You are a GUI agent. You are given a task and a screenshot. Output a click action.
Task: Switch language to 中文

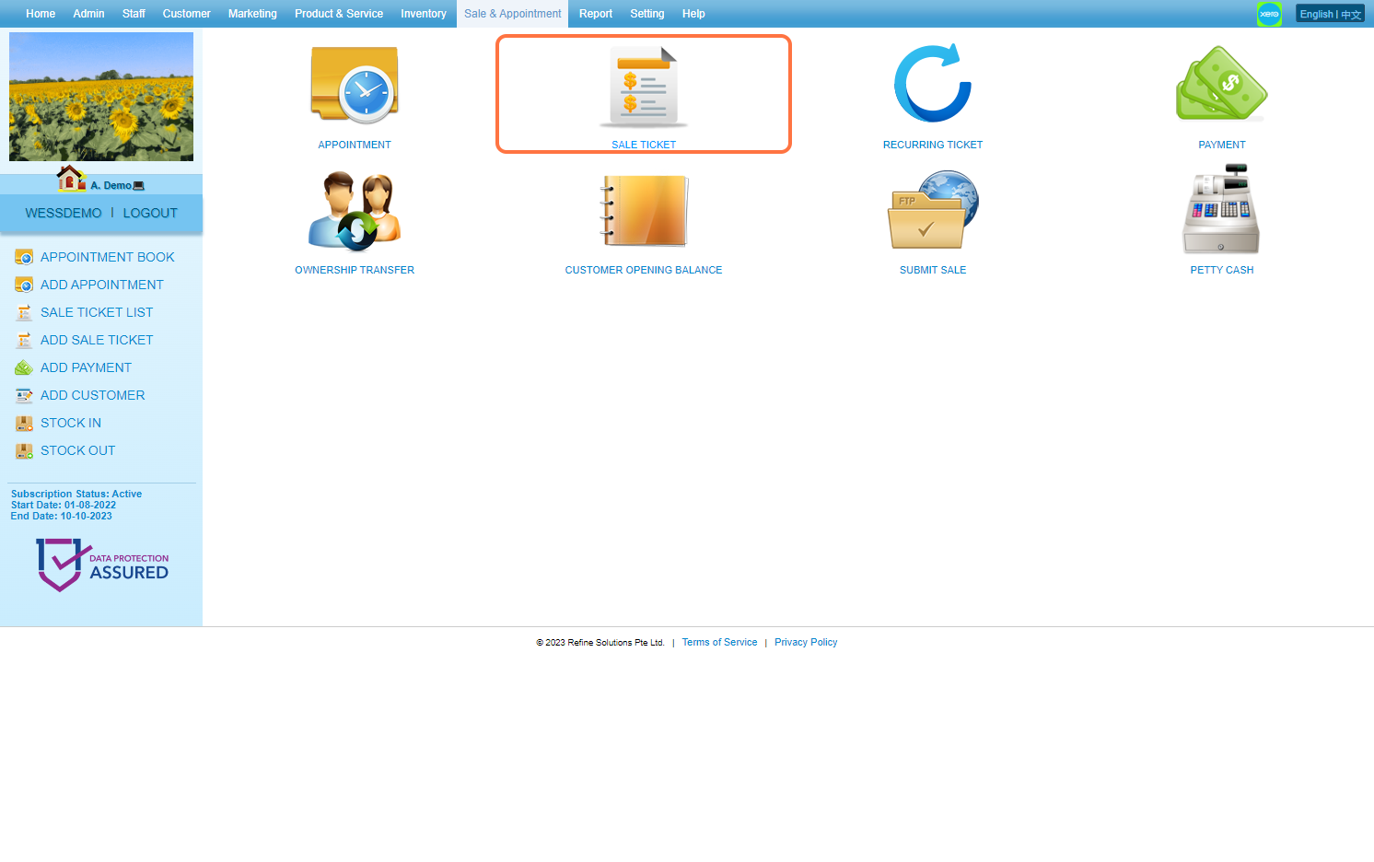click(1351, 14)
